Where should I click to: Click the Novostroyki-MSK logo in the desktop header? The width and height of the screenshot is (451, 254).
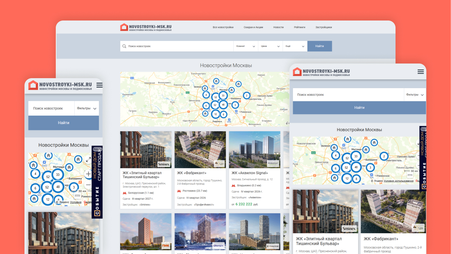click(146, 27)
